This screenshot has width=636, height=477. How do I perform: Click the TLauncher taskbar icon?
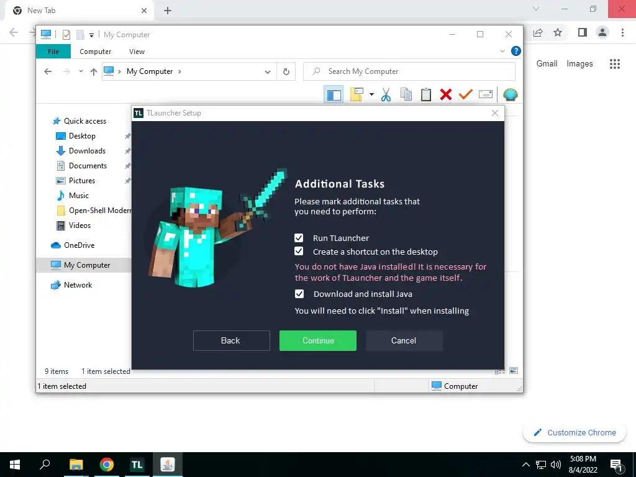(x=137, y=465)
